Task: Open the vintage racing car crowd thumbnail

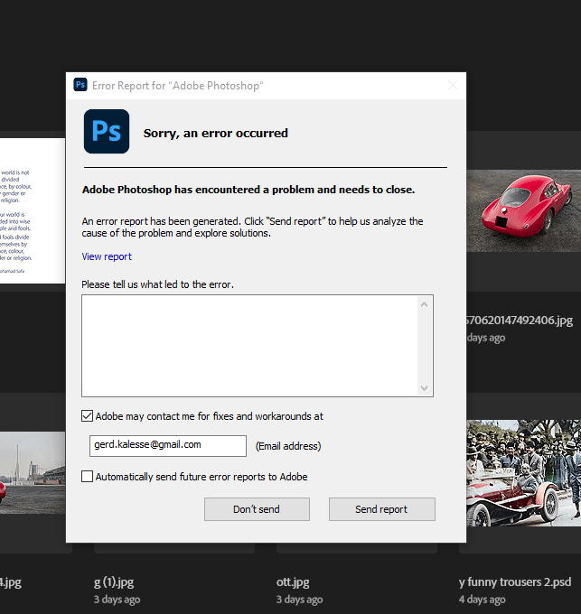Action: 523,472
